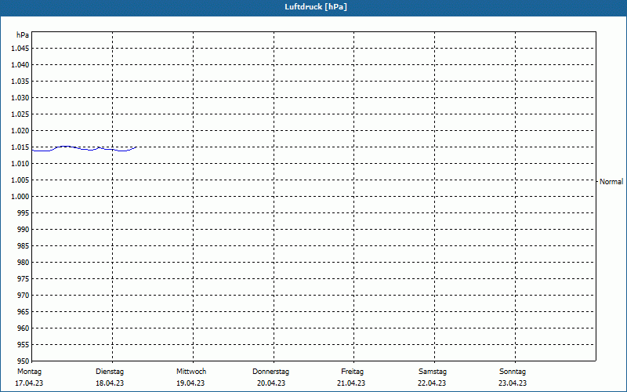This screenshot has width=627, height=392.
Task: Click the 970 axis value
Action: pos(24,296)
